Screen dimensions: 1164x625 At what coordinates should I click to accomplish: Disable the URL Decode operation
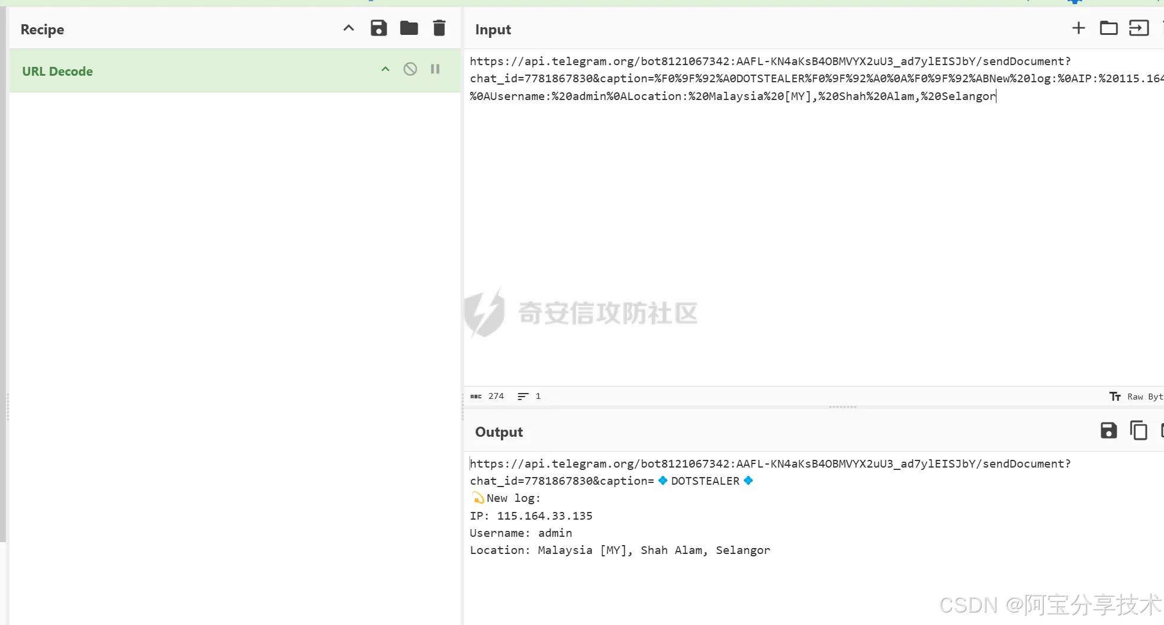point(410,69)
